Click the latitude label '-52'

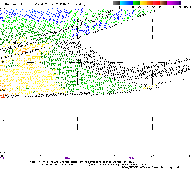(2, 35)
